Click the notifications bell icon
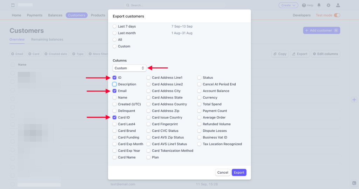 (319, 5)
